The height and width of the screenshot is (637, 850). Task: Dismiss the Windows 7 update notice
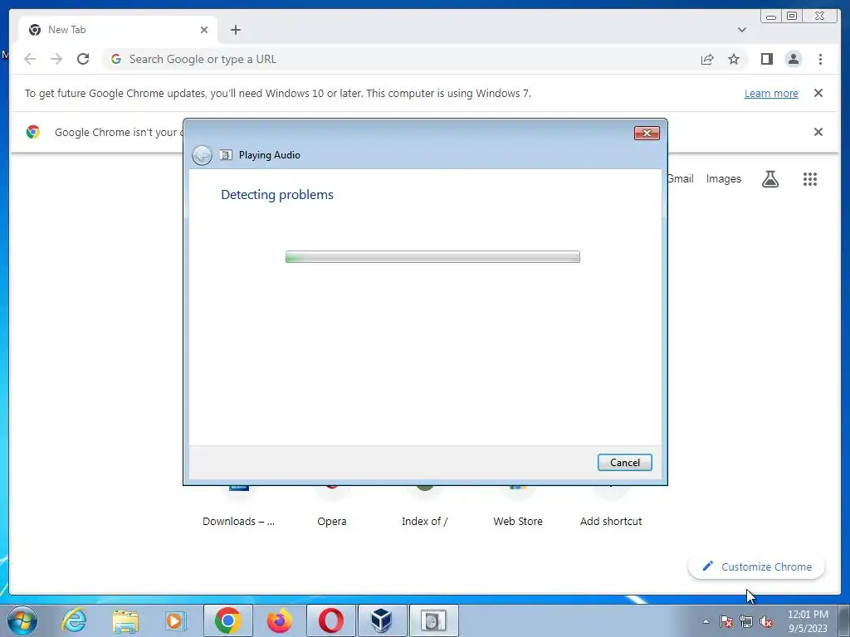coord(818,93)
